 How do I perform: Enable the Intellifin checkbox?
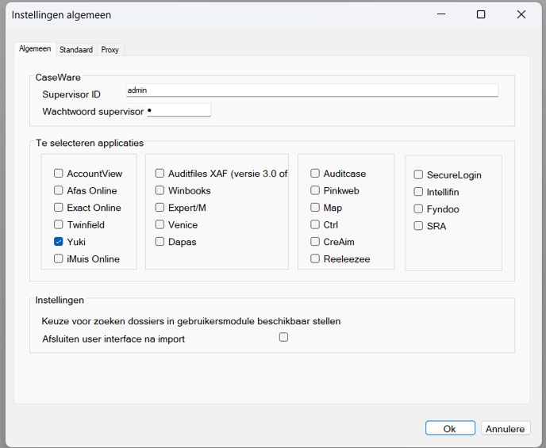pos(418,192)
